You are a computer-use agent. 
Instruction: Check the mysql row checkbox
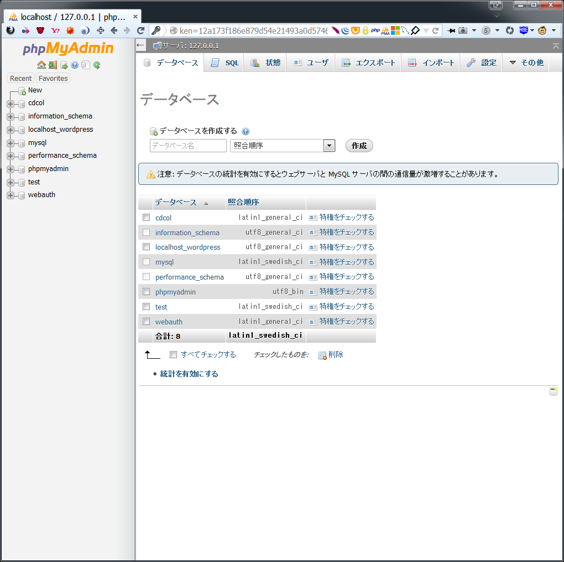point(147,261)
